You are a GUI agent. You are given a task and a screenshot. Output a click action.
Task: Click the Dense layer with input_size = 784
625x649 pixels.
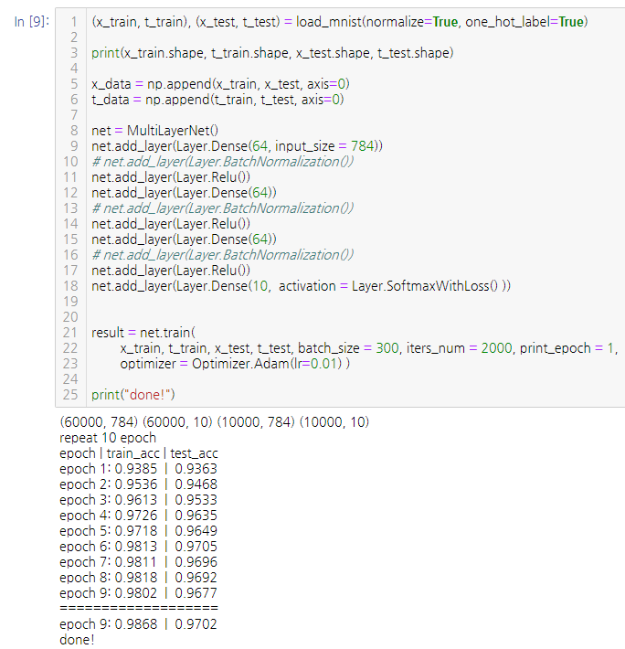click(237, 146)
